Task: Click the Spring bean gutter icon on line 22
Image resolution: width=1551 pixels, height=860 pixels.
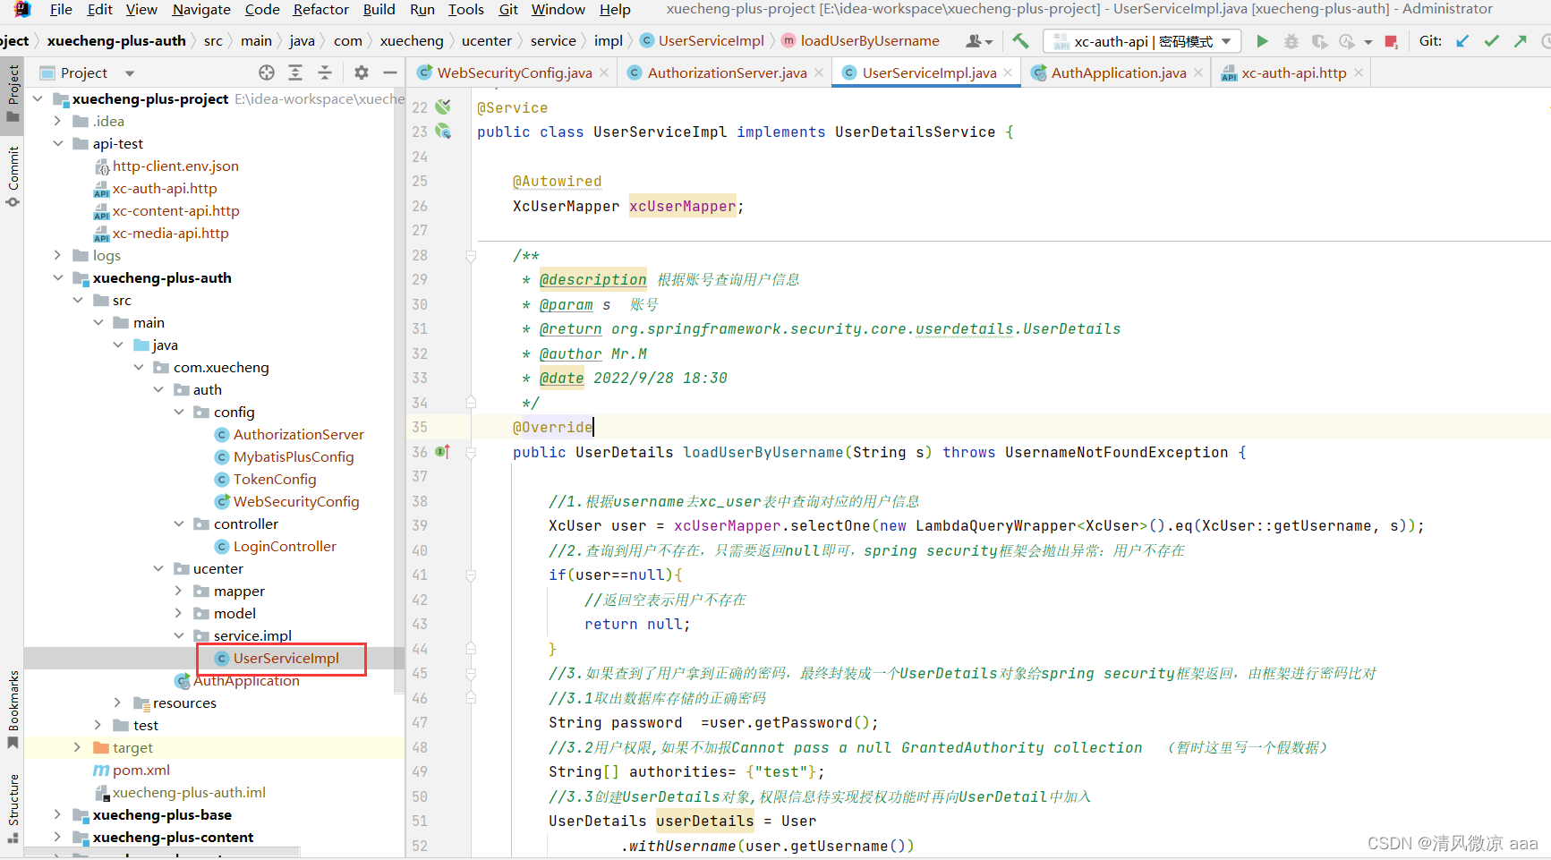Action: pos(443,107)
